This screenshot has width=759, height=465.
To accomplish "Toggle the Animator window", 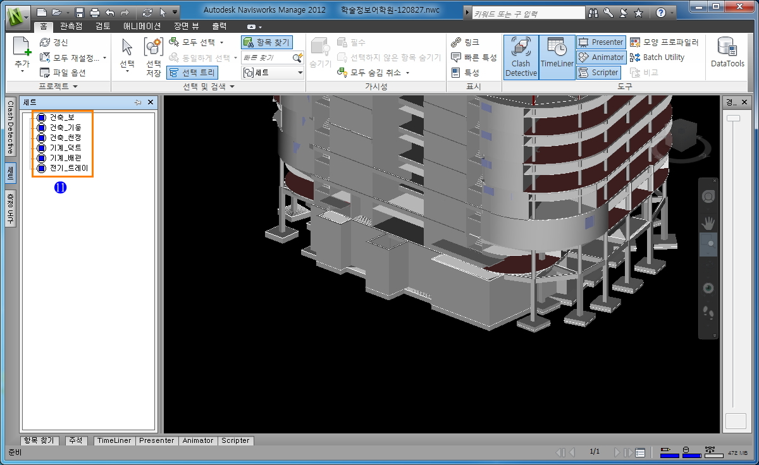I will [x=601, y=57].
